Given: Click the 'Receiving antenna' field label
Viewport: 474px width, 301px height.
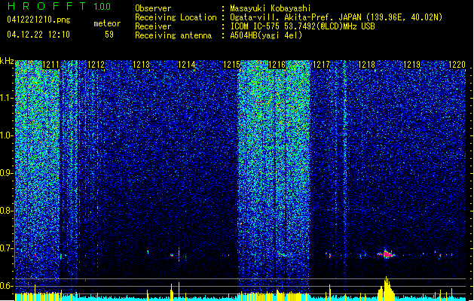Looking at the screenshot, I should (x=173, y=35).
